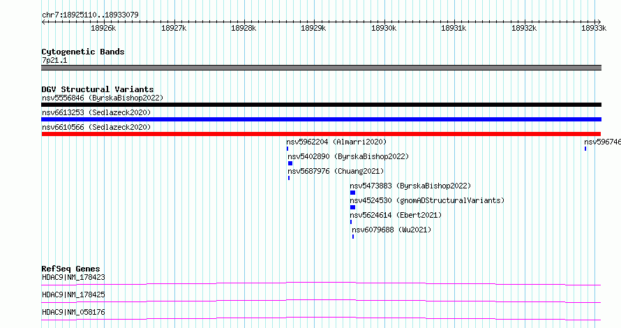The image size is (621, 328).
Task: Click the 18927k ruler position
Action: coord(174,28)
